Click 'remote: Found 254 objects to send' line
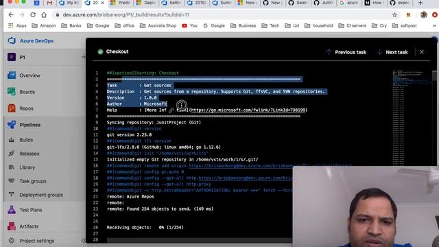 160,209
